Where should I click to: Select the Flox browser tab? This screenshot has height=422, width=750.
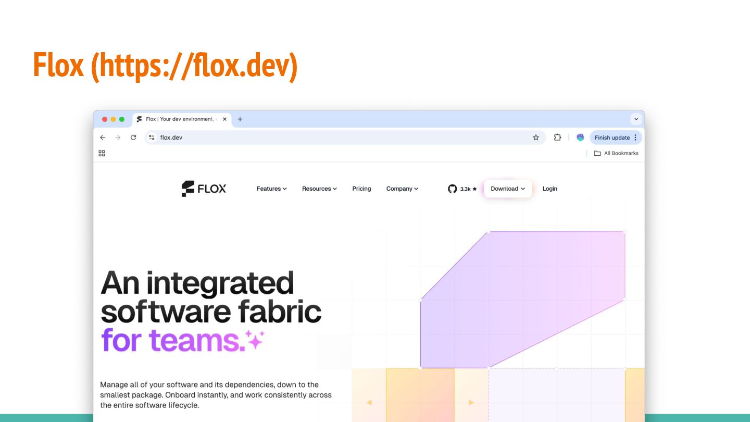[182, 119]
